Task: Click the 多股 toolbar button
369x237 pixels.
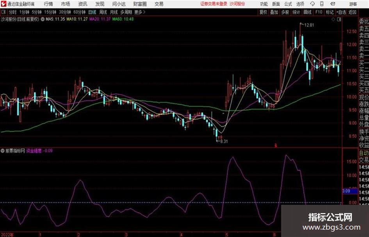Action: 285,12
